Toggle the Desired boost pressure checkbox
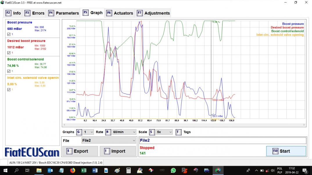 [x=9, y=53]
